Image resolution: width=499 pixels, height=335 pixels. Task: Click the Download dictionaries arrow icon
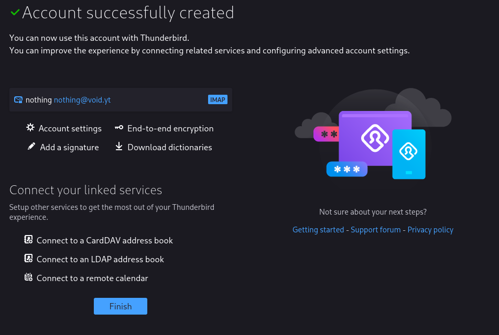click(118, 146)
